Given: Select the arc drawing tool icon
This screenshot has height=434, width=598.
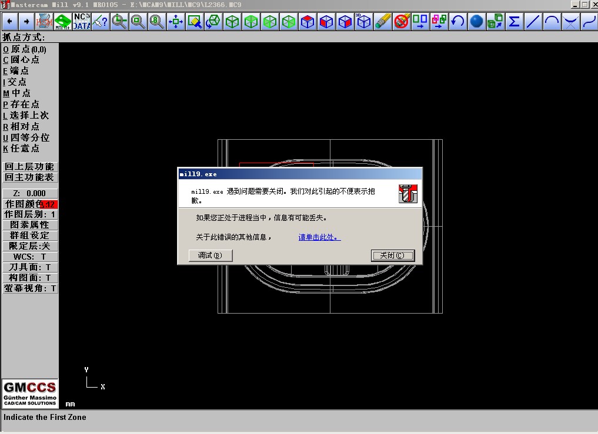Looking at the screenshot, I should (552, 21).
